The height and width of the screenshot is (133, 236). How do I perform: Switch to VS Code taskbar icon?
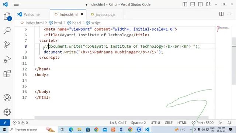pyautogui.click(x=147, y=130)
